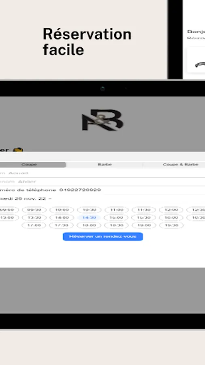Click the Réservation facile heading

point(87,42)
